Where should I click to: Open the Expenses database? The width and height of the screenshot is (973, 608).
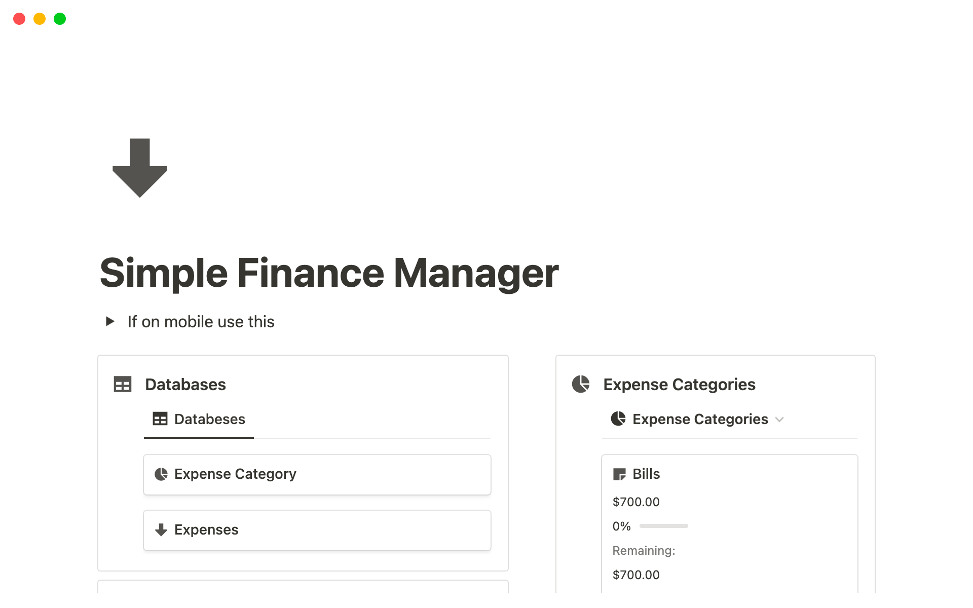click(x=206, y=530)
